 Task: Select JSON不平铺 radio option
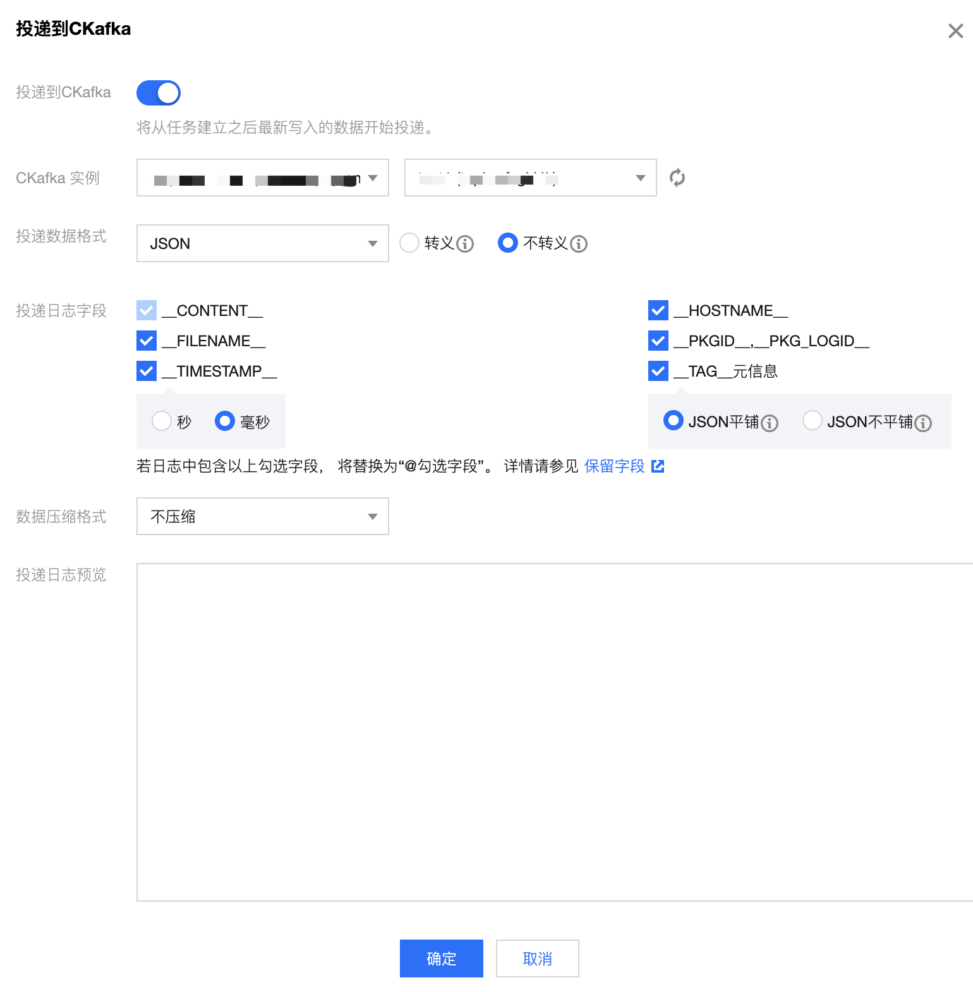pyautogui.click(x=813, y=420)
